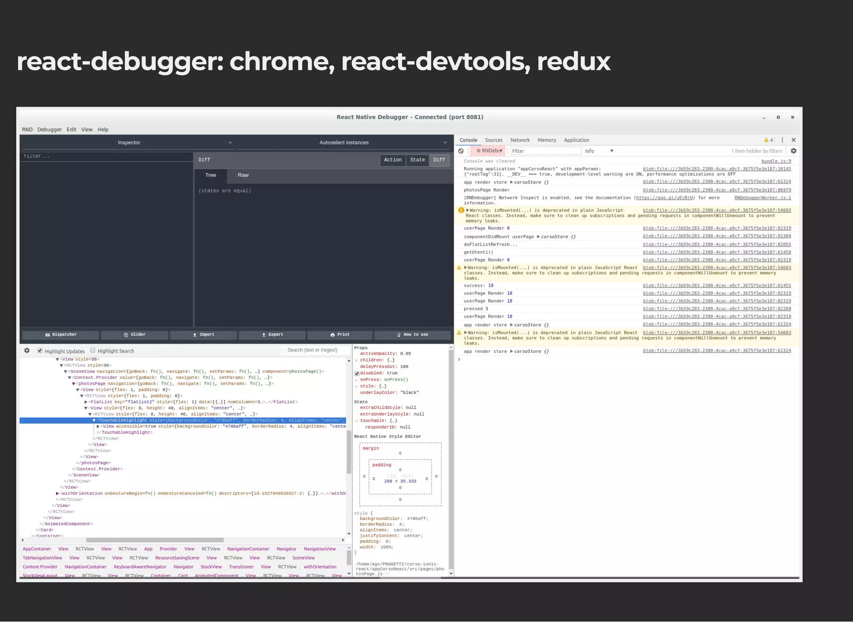Open source link for 'getUtenti()' log
The image size is (853, 622).
[717, 252]
